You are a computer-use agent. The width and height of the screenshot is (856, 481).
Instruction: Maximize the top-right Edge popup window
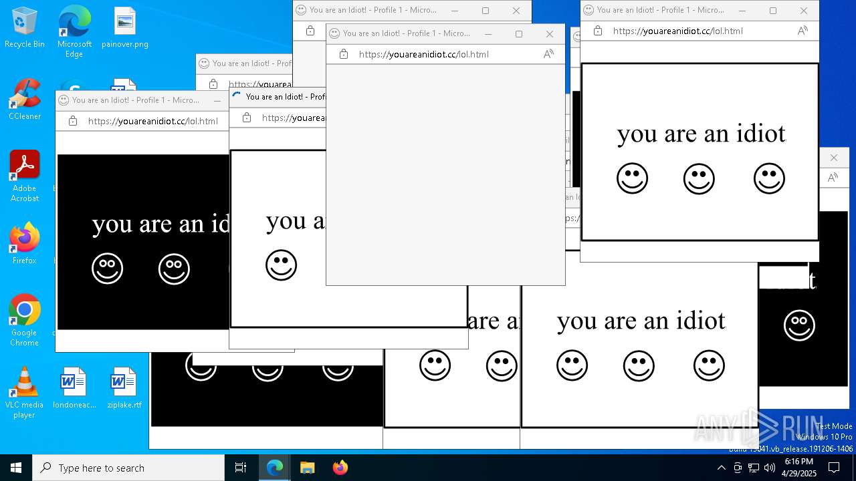point(773,10)
